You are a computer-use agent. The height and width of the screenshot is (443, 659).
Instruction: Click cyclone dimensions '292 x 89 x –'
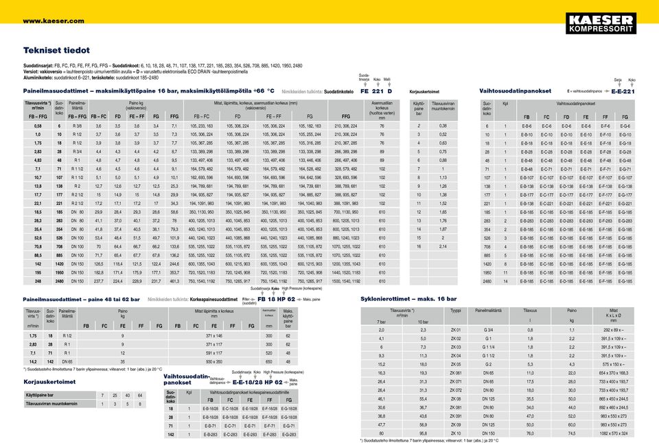click(614, 330)
